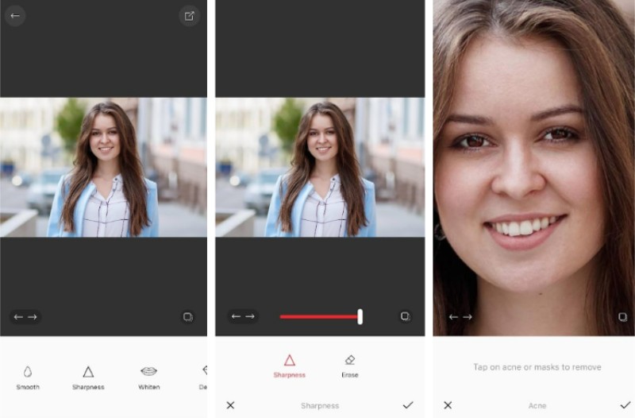The height and width of the screenshot is (418, 635).
Task: Cancel the Sharpness edit with X
Action: pos(230,405)
